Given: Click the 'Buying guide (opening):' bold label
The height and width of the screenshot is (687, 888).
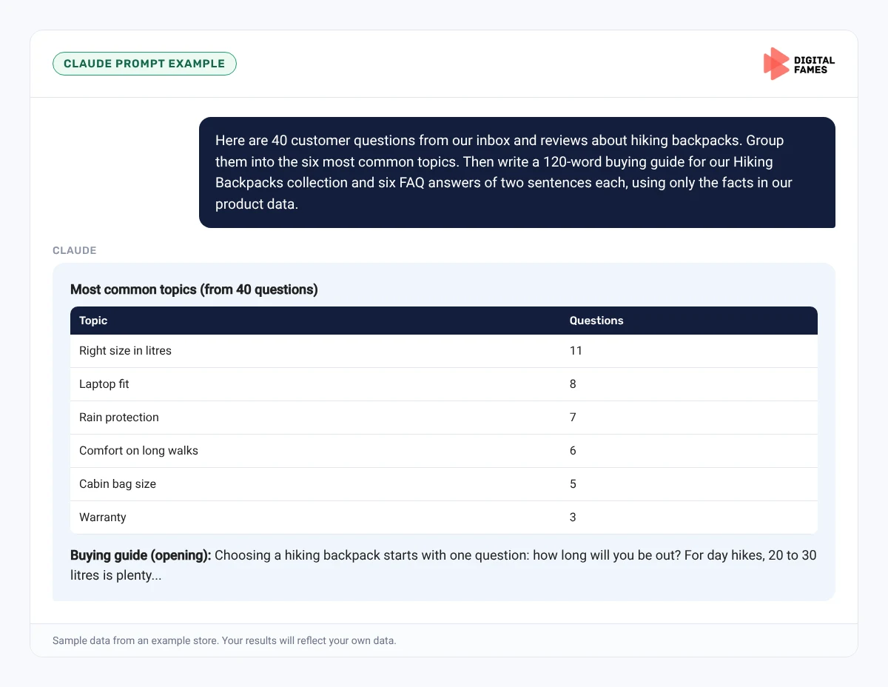Looking at the screenshot, I should [141, 555].
